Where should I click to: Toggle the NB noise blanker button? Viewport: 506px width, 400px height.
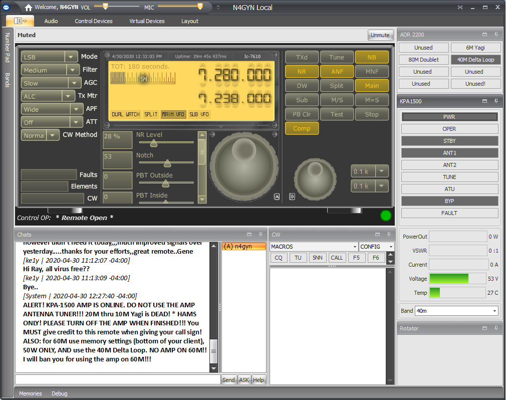click(372, 57)
